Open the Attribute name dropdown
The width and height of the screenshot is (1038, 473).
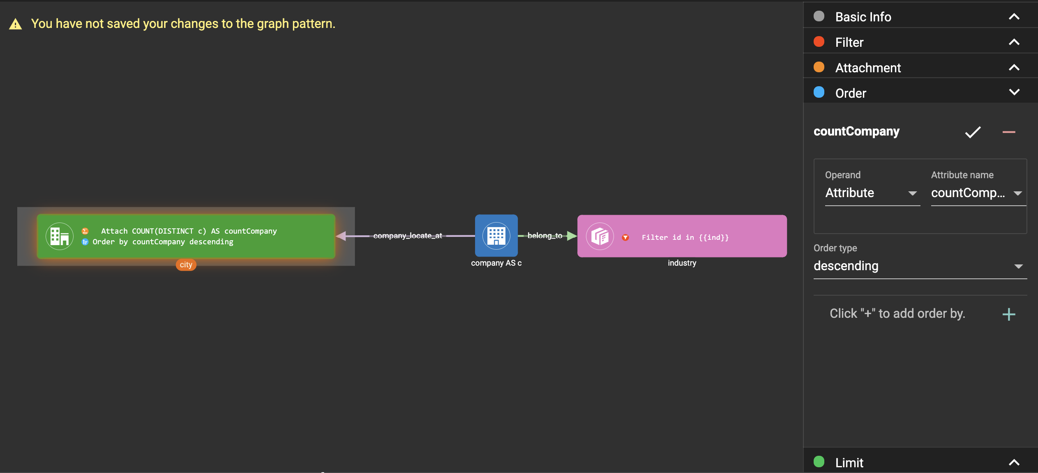pyautogui.click(x=977, y=193)
